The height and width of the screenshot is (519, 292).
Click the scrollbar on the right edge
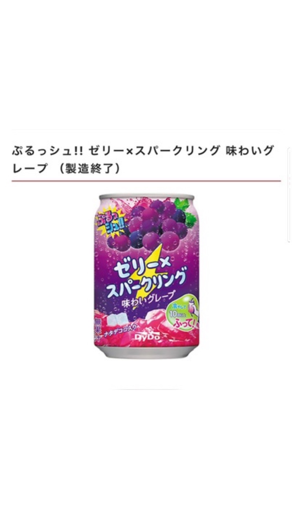(289, 195)
